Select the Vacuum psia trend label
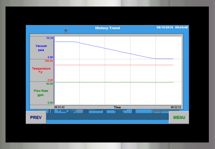The image size is (215, 149). pos(41,48)
